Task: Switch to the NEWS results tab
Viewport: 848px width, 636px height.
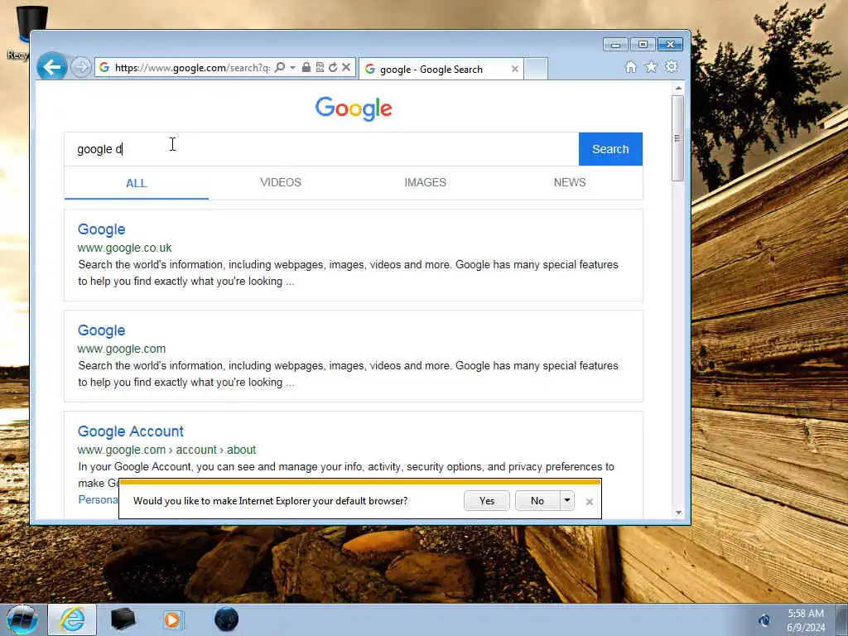Action: (x=570, y=183)
